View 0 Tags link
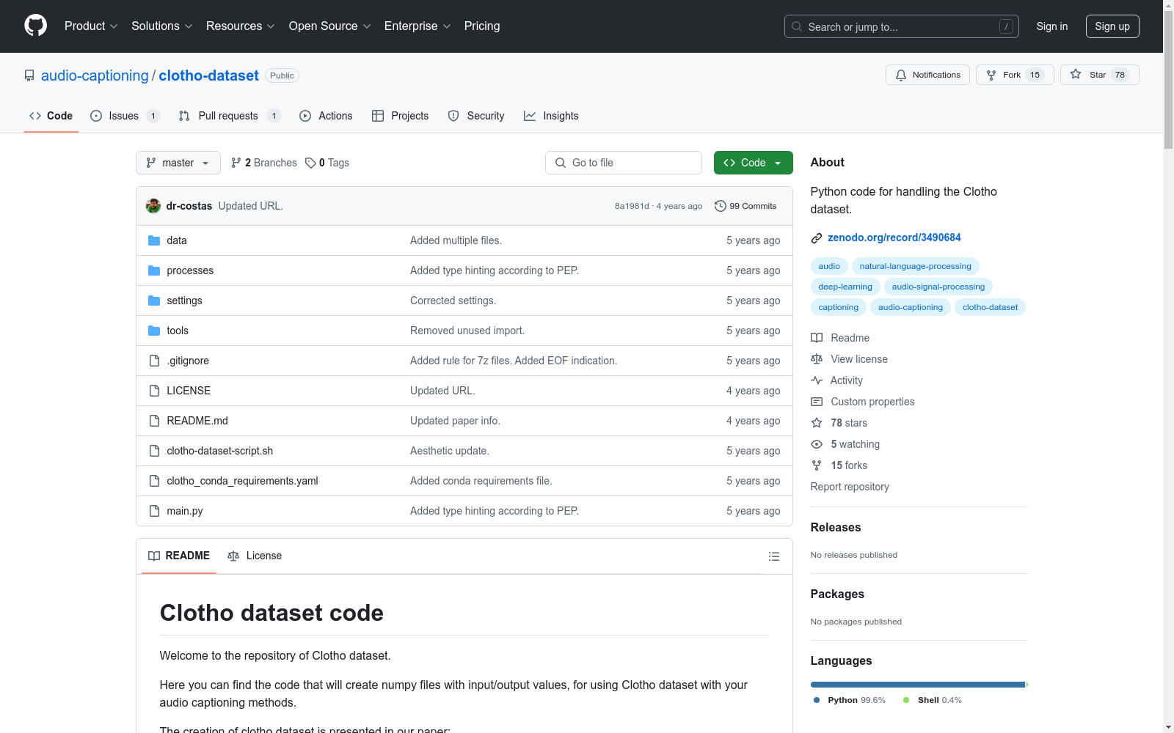Image resolution: width=1174 pixels, height=733 pixels. coord(328,163)
